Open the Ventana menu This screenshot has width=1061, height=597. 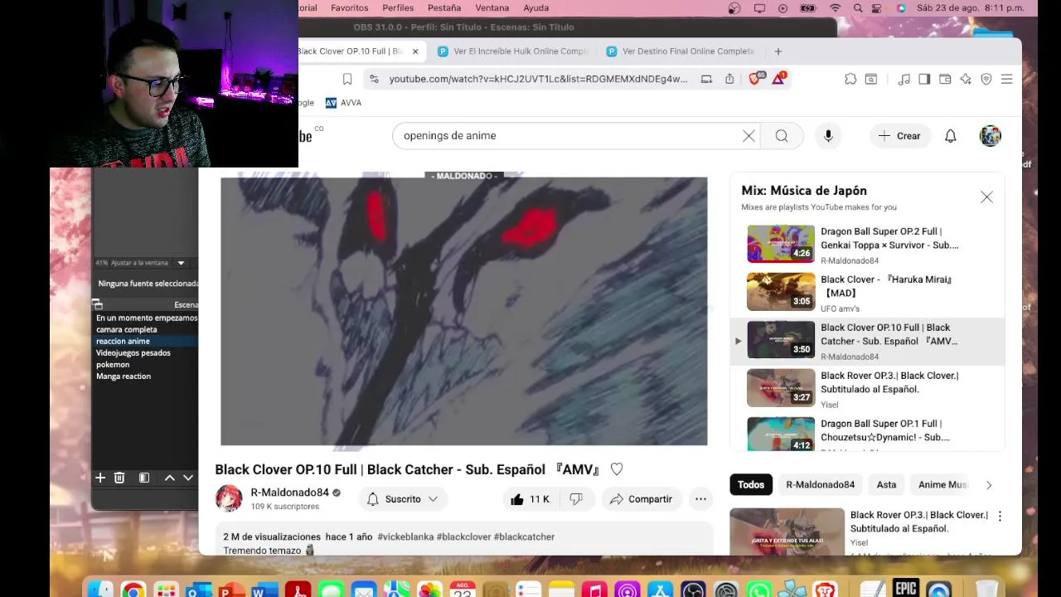pos(492,8)
